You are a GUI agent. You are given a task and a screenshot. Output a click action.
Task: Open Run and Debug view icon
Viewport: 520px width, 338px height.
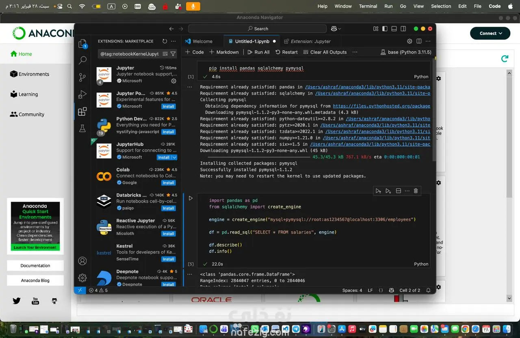tap(82, 94)
